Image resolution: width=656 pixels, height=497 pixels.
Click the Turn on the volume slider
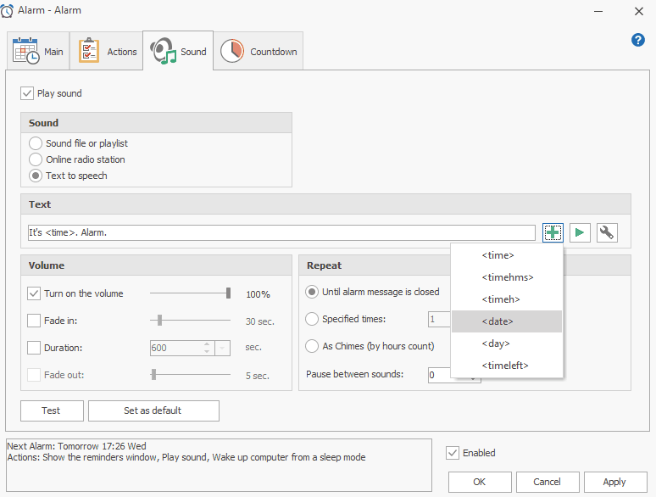[x=190, y=293]
